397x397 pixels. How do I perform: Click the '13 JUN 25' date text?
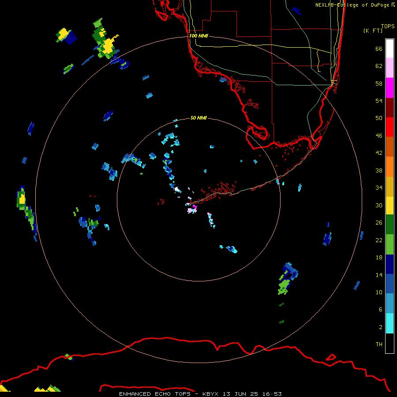pos(240,394)
